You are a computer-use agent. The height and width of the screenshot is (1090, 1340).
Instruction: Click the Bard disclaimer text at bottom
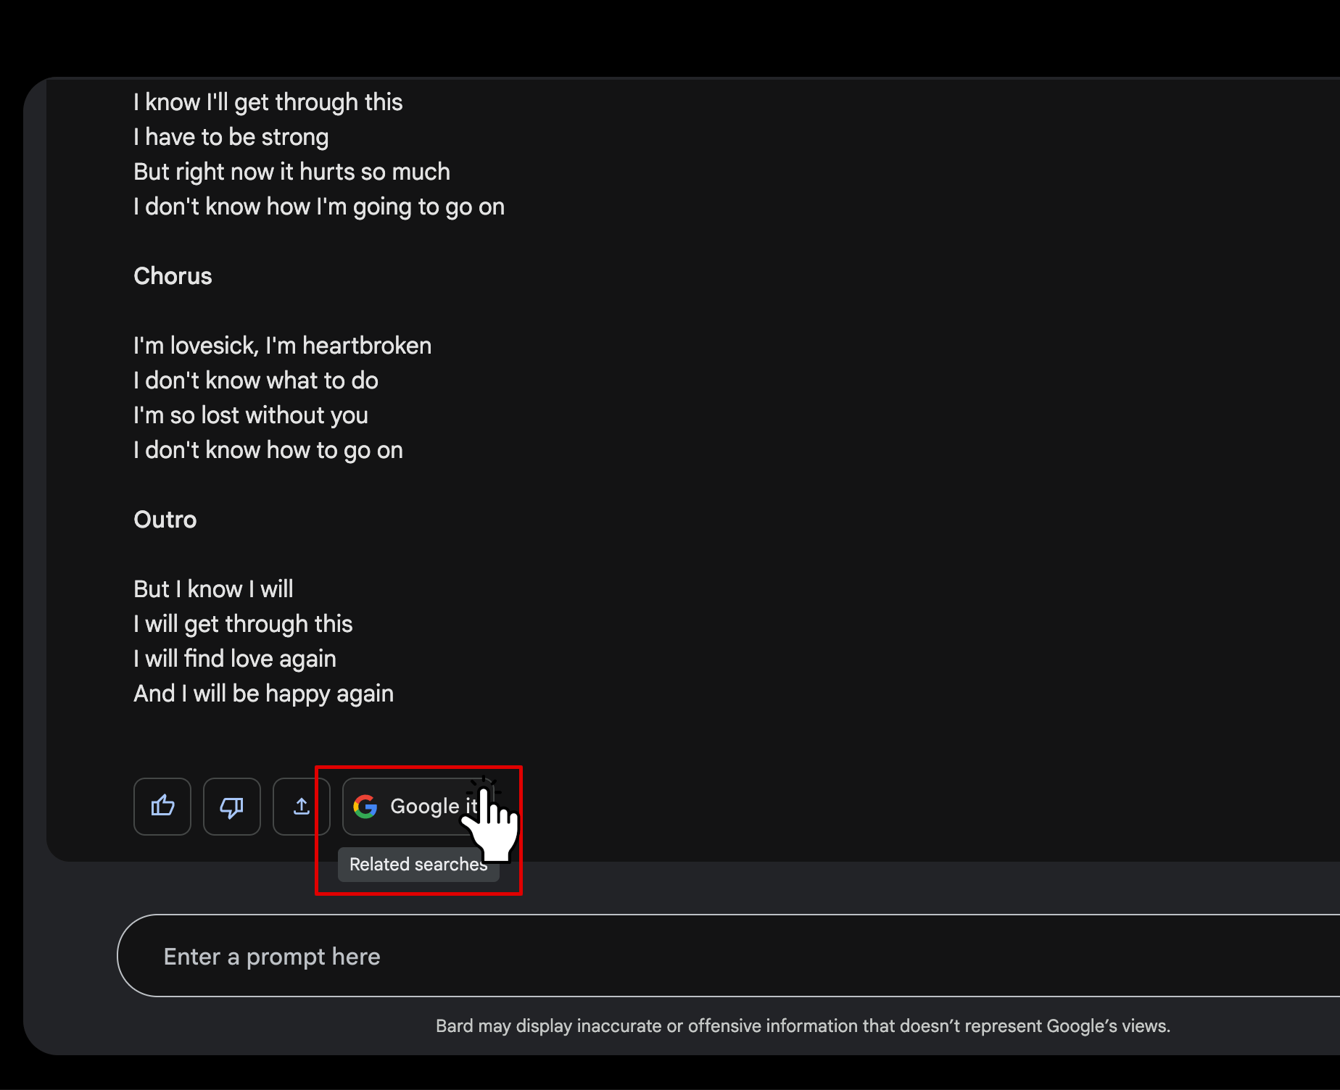(x=803, y=1026)
